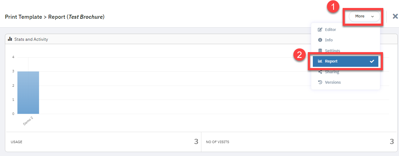Click the NO OF VISITS count value
The width and height of the screenshot is (399, 156).
[x=392, y=142]
